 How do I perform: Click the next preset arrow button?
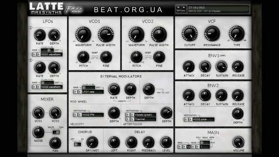(x=184, y=7)
